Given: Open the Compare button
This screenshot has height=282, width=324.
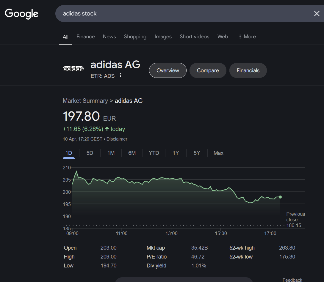Looking at the screenshot, I should click(x=208, y=70).
